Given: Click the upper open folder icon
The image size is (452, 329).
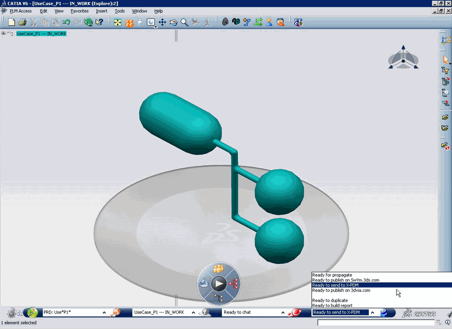Looking at the screenshot, I should [x=445, y=117].
